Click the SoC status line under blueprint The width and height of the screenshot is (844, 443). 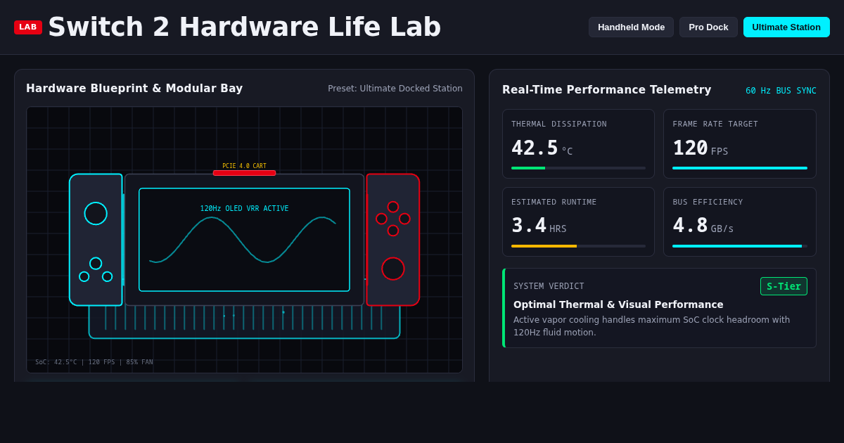click(94, 362)
